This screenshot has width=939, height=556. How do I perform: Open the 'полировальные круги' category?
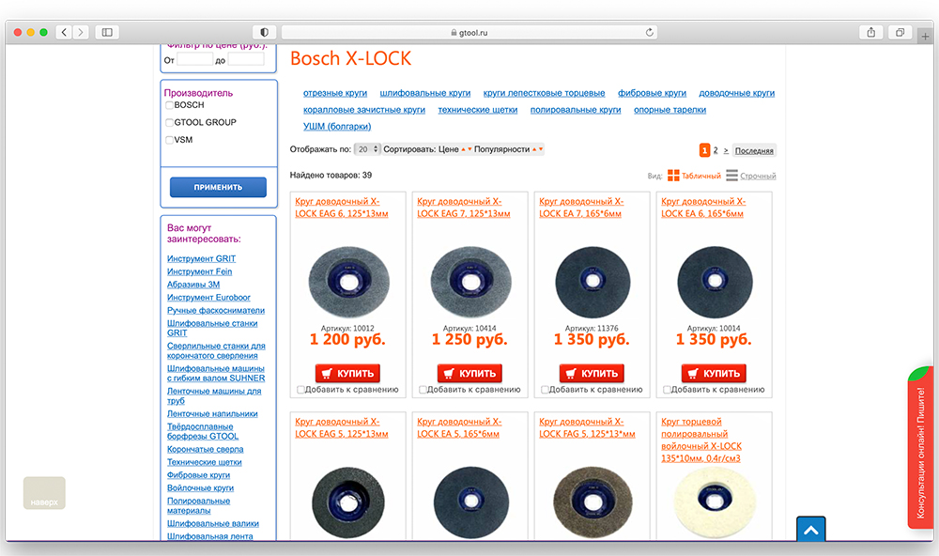point(576,110)
